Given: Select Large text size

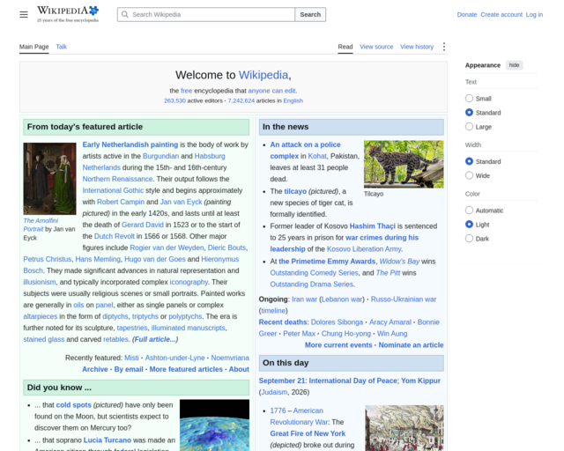Looking at the screenshot, I should coord(469,127).
